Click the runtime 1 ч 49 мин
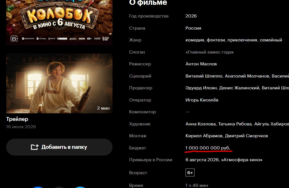 click(x=197, y=185)
